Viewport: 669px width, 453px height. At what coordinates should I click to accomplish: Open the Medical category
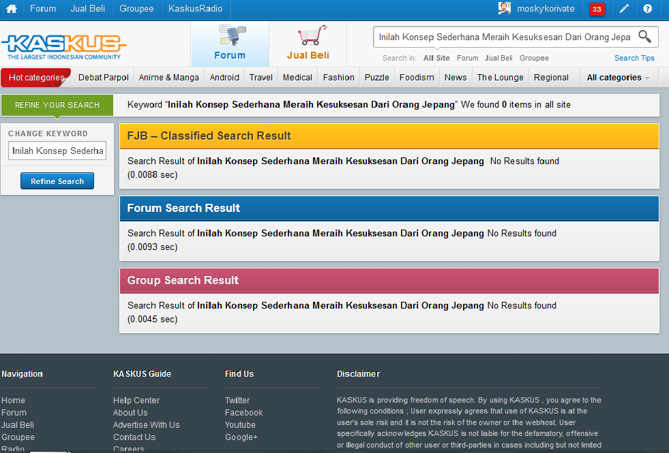coord(297,78)
